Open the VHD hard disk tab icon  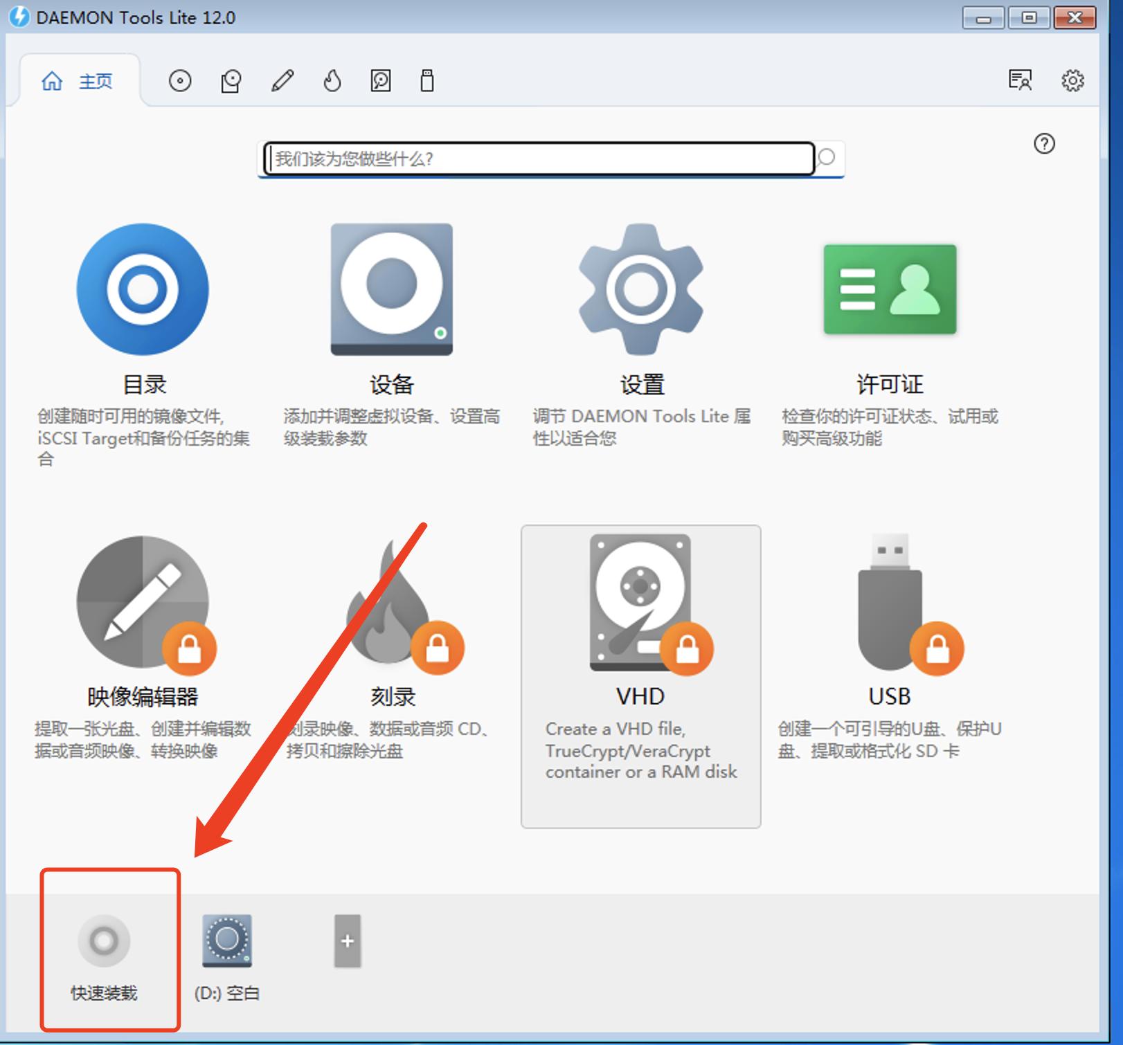coord(381,81)
